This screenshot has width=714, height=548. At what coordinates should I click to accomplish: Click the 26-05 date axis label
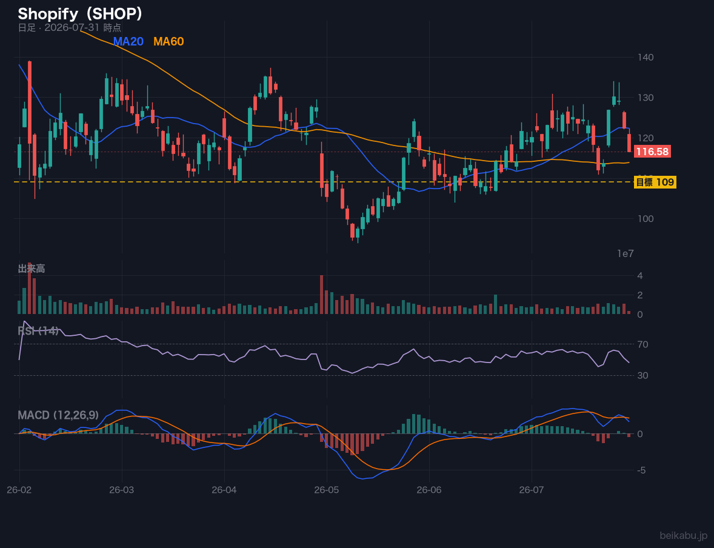click(x=327, y=490)
